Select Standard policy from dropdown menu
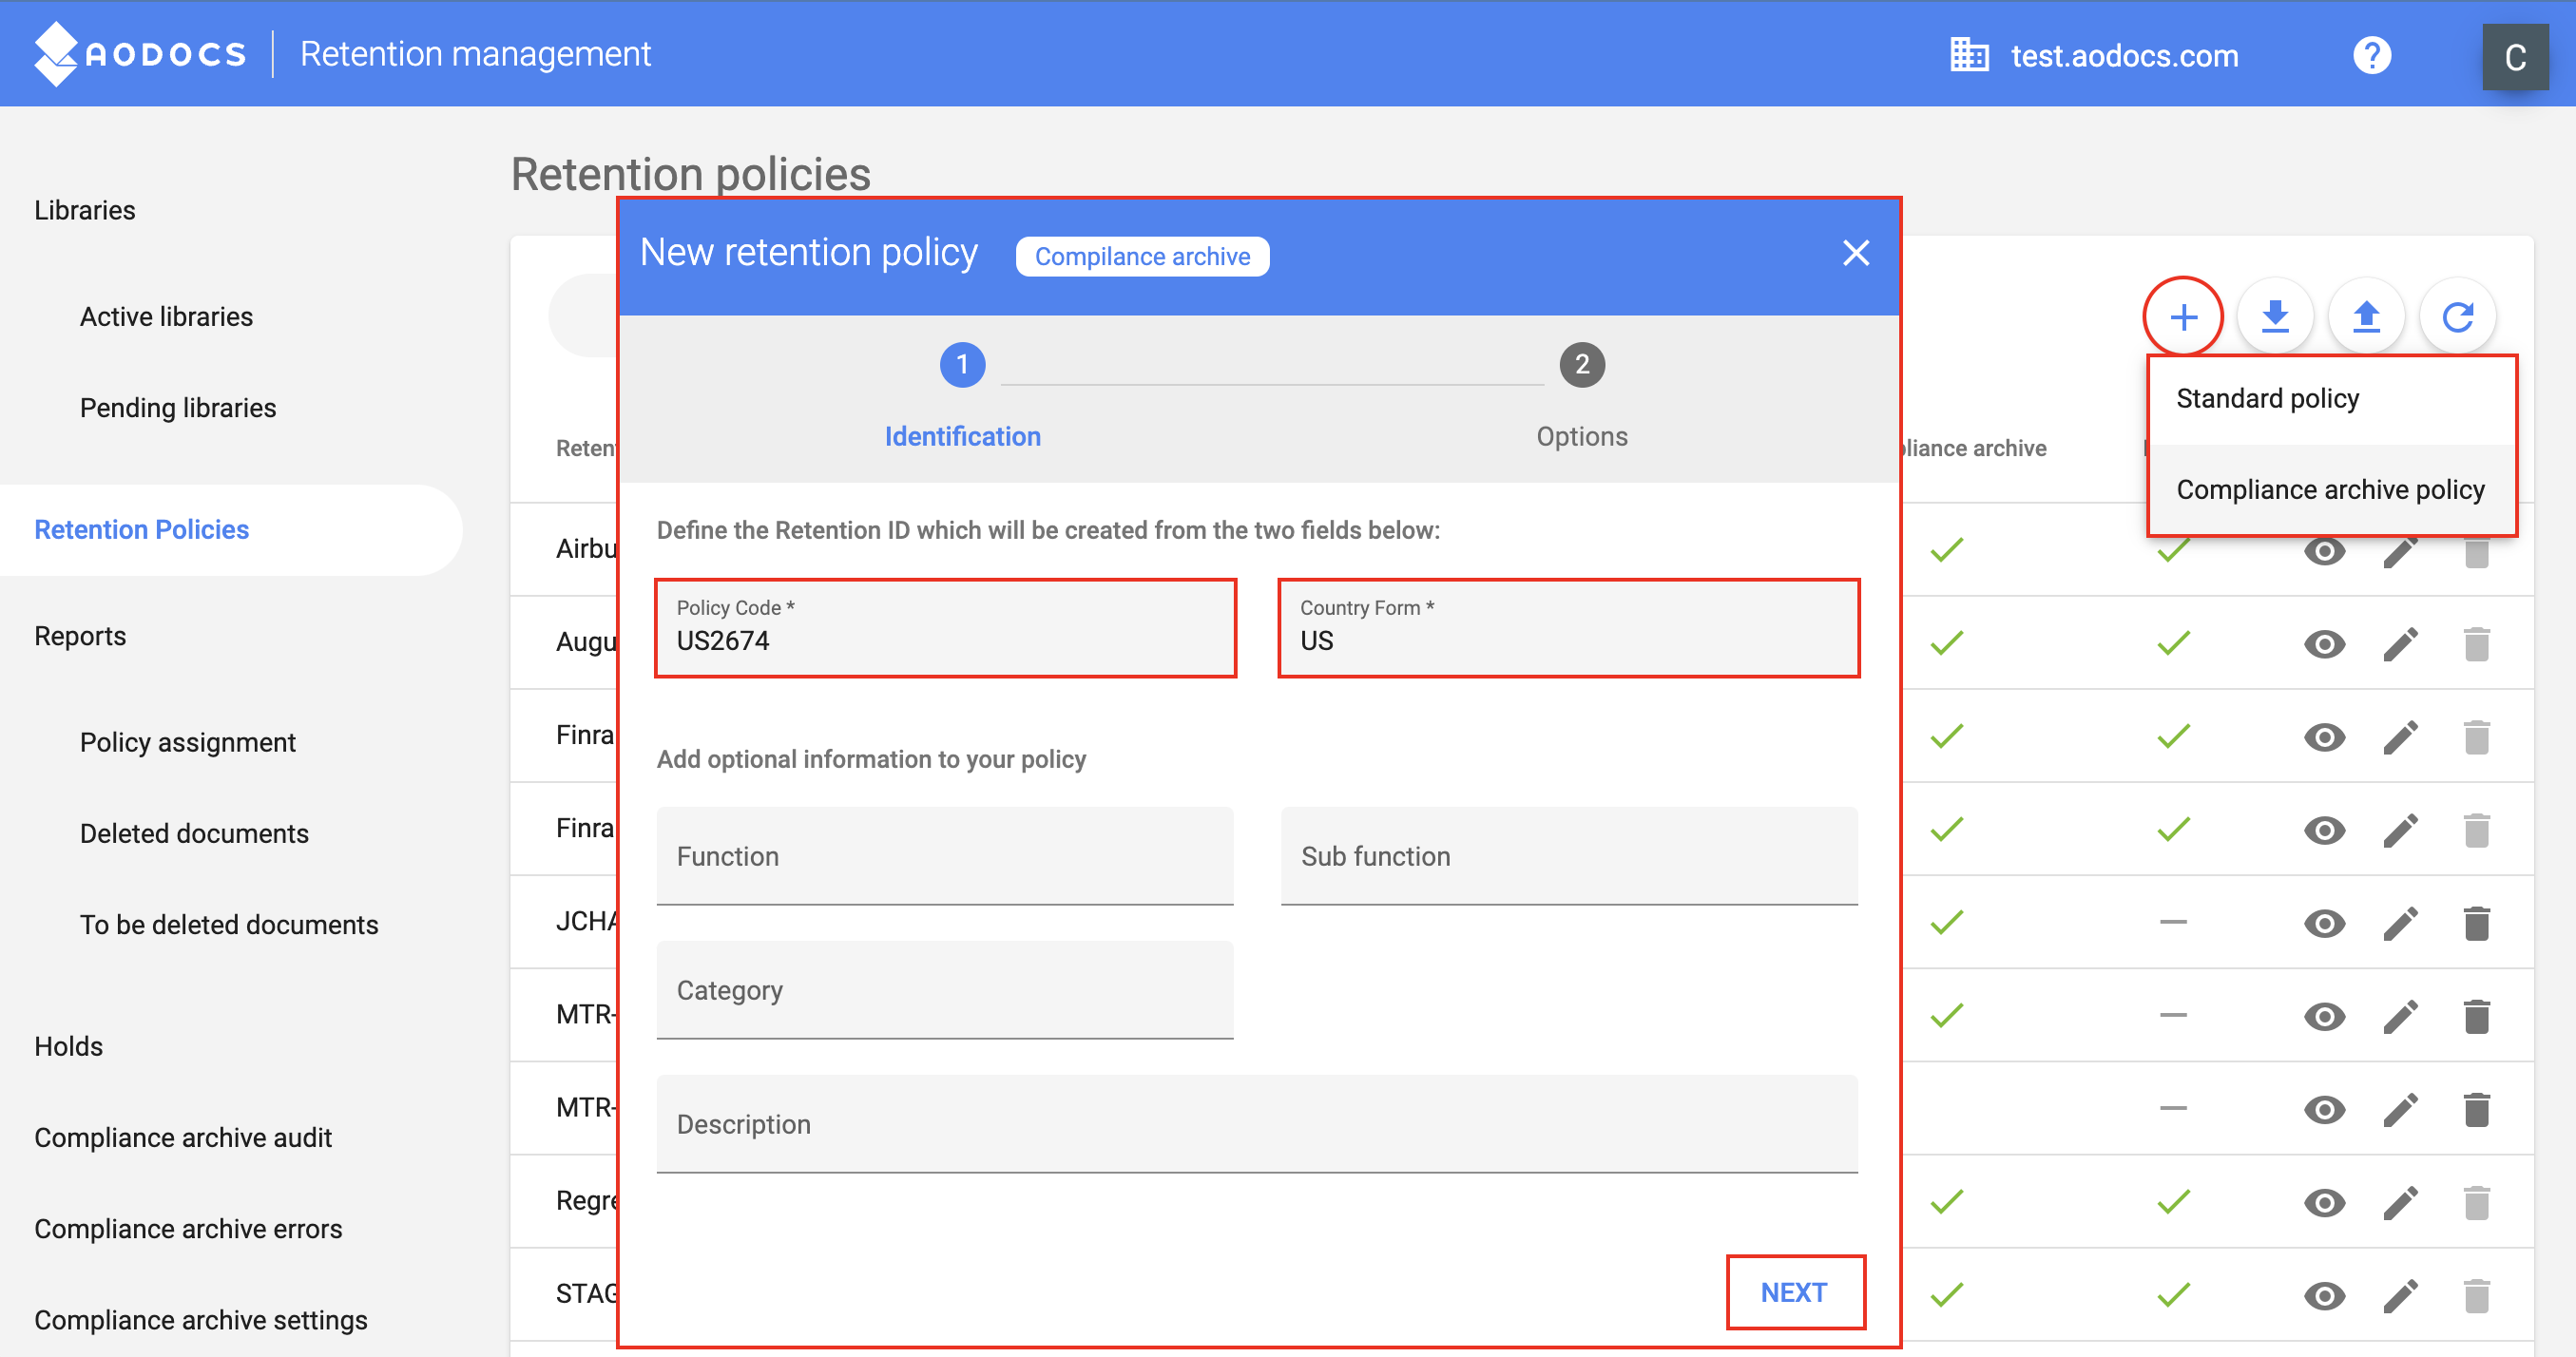2576x1357 pixels. click(x=2267, y=398)
